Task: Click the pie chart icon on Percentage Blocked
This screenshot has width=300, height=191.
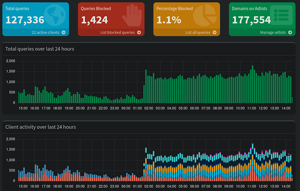Action: point(205,16)
